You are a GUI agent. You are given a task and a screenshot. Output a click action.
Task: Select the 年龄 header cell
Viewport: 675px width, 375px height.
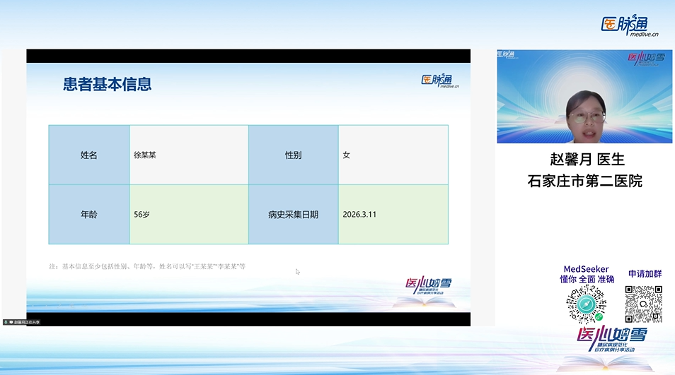click(89, 215)
